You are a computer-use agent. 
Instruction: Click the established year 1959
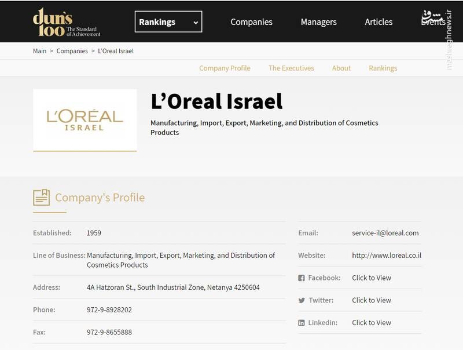pyautogui.click(x=94, y=233)
